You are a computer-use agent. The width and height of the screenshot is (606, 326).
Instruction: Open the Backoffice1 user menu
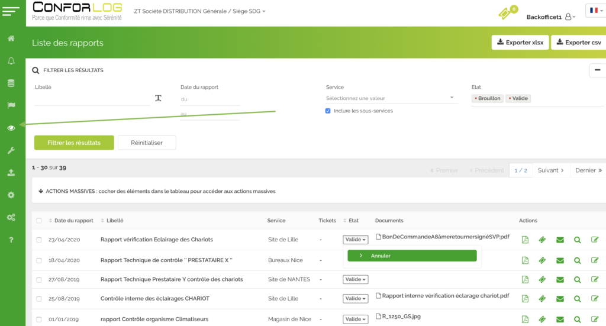tap(550, 17)
